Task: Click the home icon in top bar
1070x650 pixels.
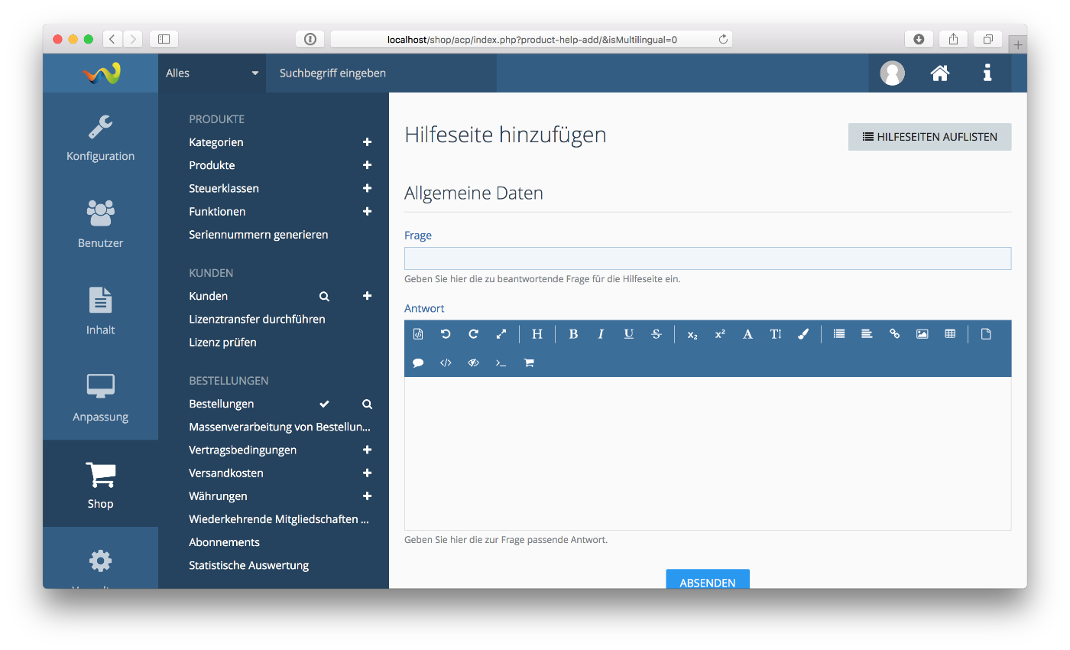Action: [x=939, y=73]
